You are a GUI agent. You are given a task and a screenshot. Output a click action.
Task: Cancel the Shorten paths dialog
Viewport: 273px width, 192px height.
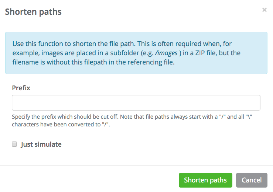point(252,180)
